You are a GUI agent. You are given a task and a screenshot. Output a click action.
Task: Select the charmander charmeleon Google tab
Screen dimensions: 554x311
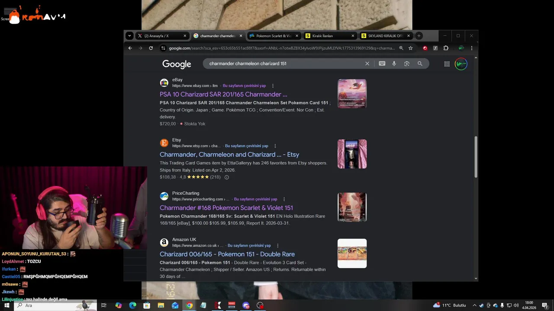218,36
